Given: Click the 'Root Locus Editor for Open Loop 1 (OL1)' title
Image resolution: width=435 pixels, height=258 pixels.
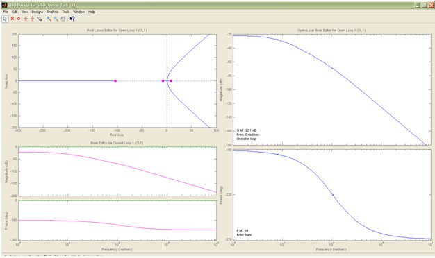Looking at the screenshot, I should pos(117,31).
